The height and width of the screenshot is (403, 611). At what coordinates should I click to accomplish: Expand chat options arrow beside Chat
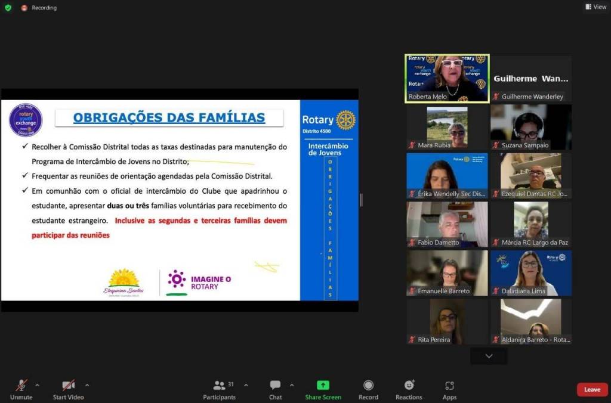pyautogui.click(x=292, y=385)
